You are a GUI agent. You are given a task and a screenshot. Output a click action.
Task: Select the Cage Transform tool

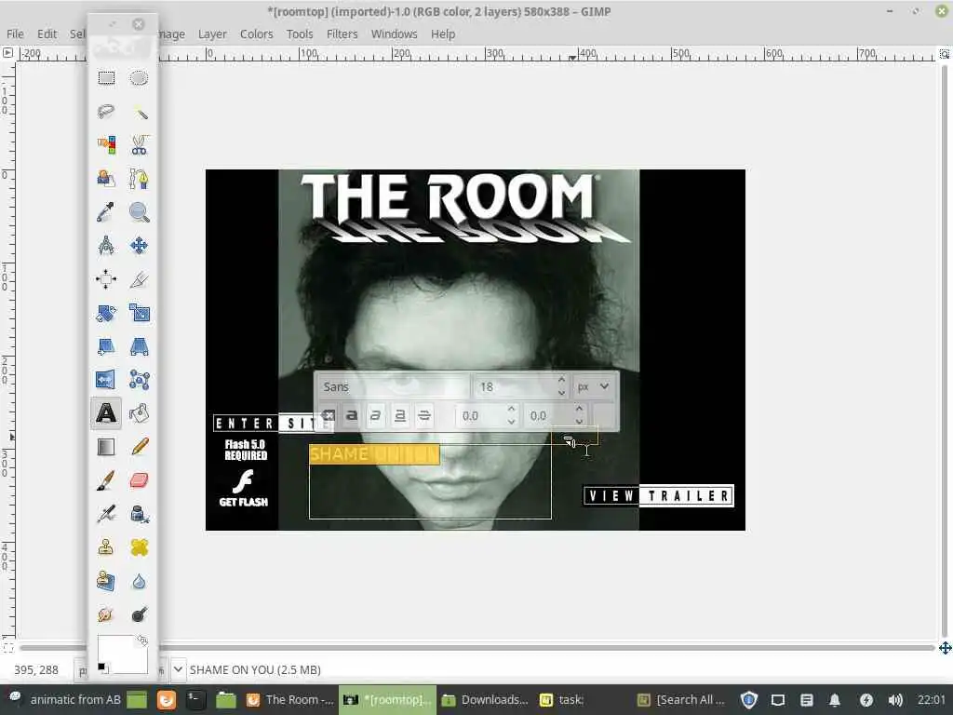140,380
